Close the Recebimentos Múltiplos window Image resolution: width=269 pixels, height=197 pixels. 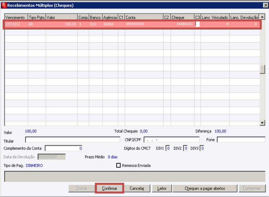point(266,5)
